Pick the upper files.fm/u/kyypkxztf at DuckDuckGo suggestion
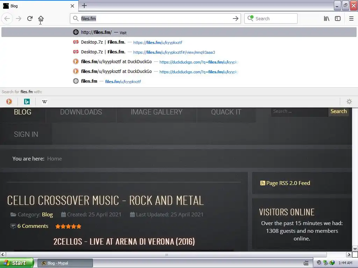 pos(179,62)
